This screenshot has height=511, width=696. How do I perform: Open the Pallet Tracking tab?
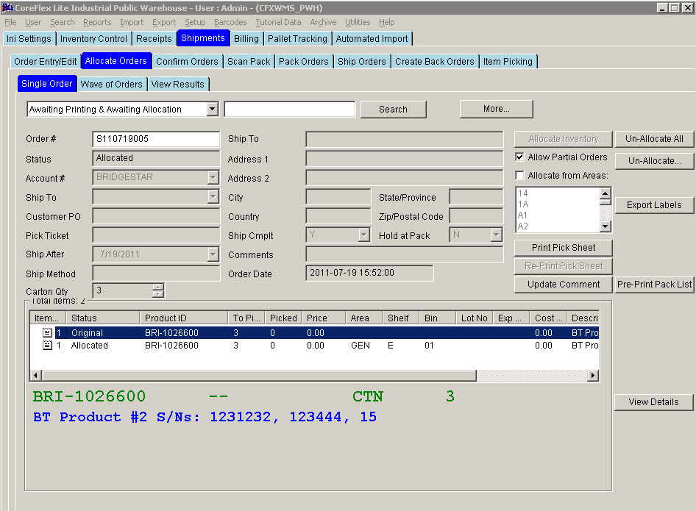point(297,38)
